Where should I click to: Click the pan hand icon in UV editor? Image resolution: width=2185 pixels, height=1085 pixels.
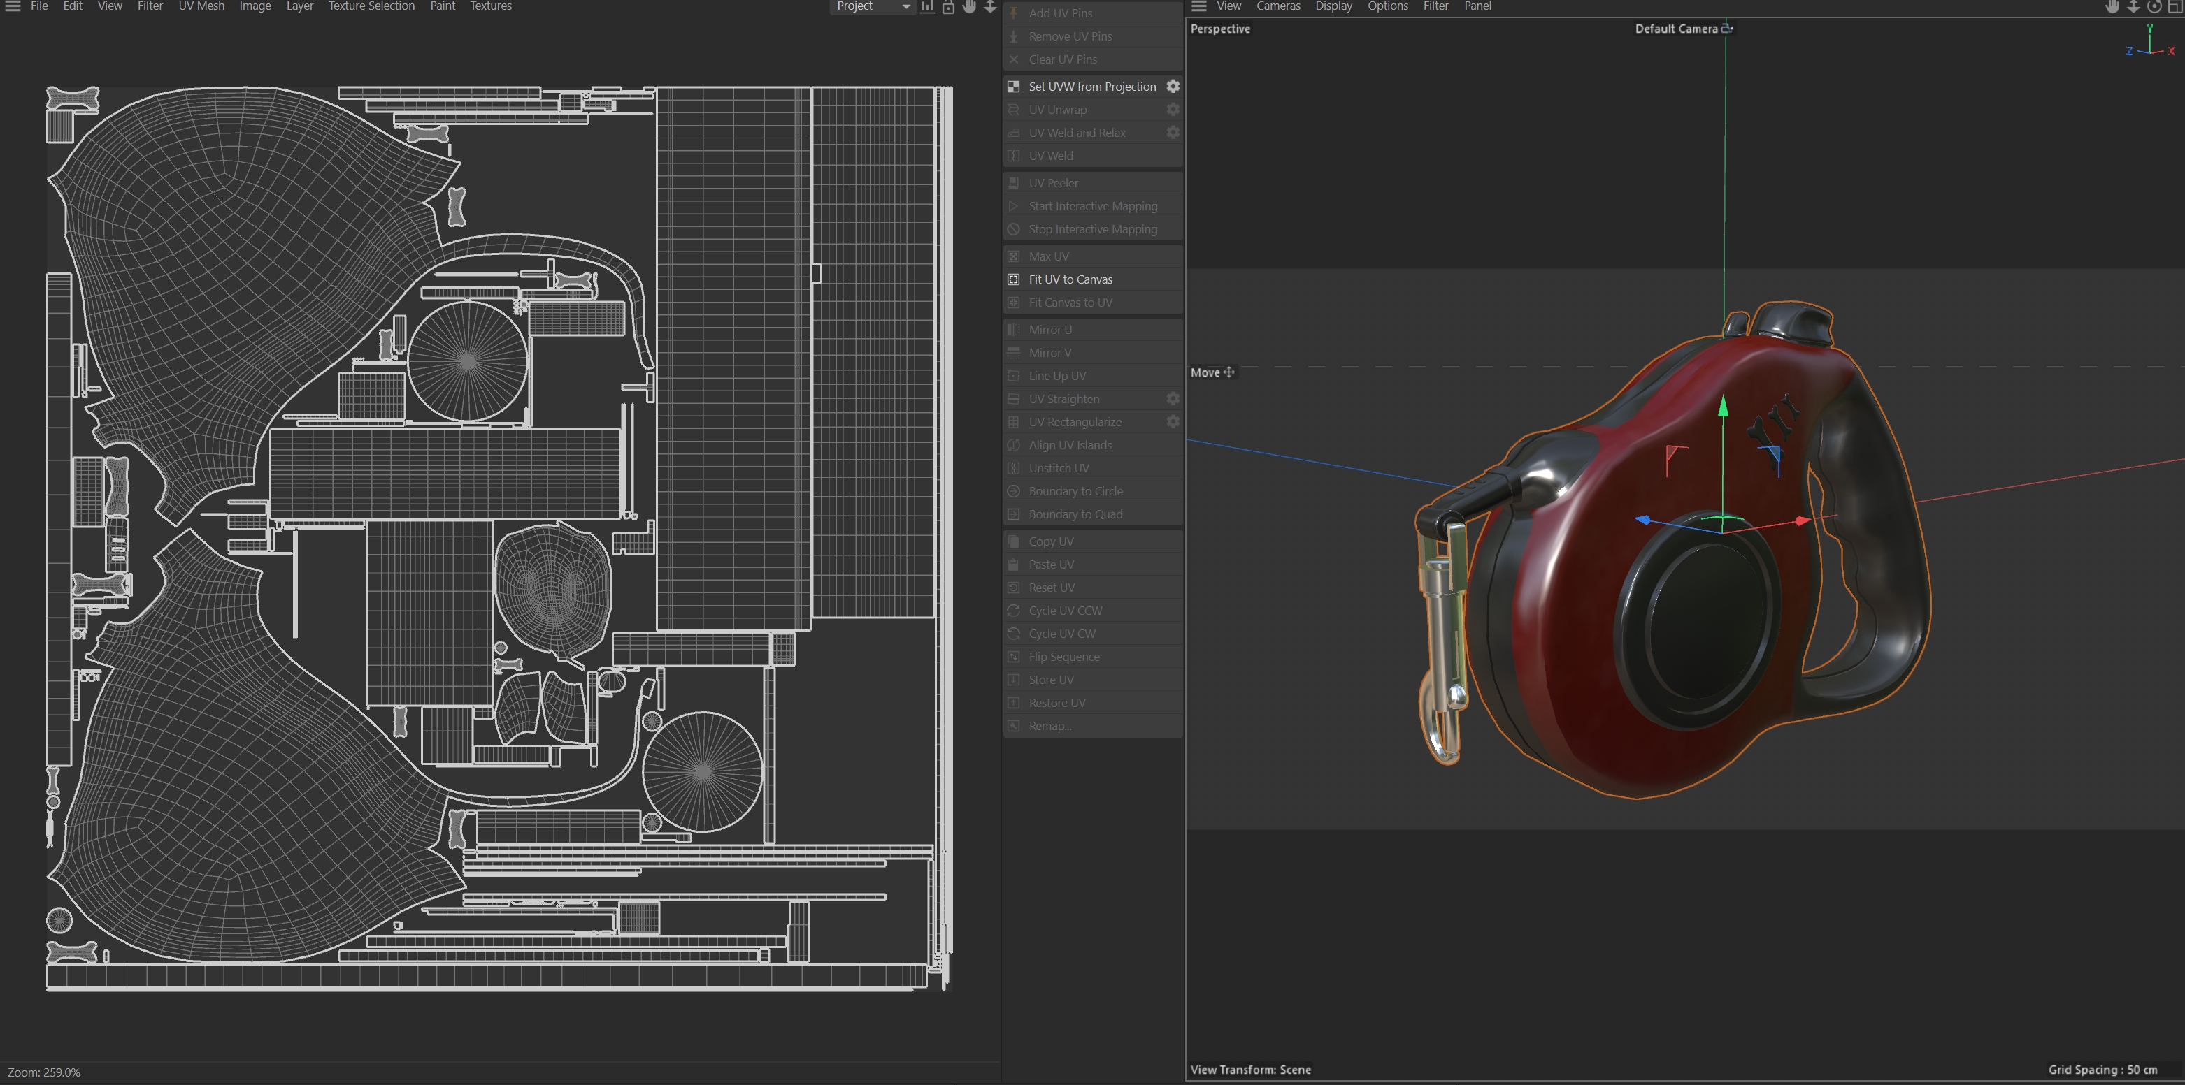point(970,7)
